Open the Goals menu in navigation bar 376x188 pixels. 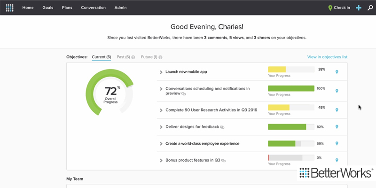point(47,8)
